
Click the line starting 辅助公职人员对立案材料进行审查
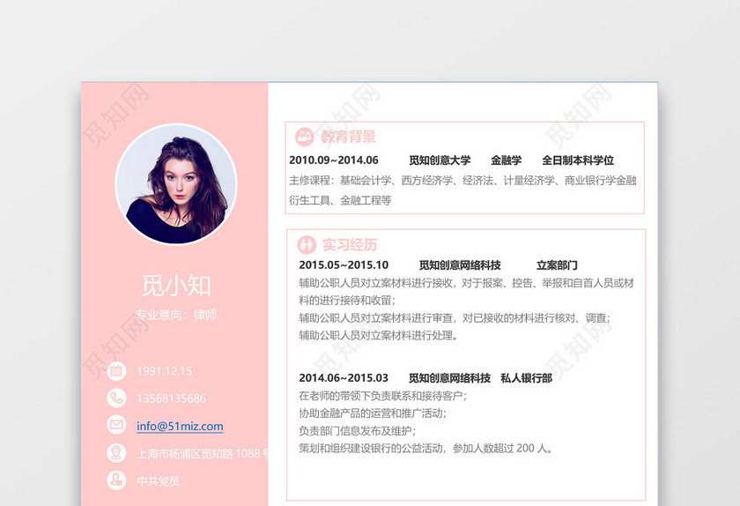[455, 318]
